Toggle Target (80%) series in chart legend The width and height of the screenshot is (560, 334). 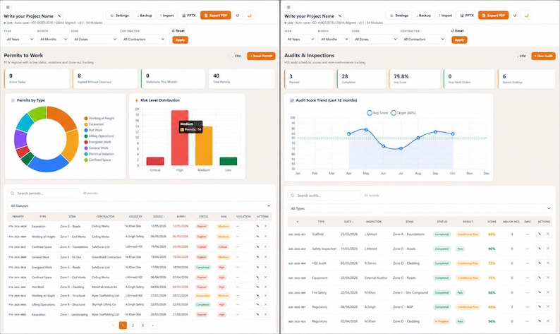(x=403, y=113)
